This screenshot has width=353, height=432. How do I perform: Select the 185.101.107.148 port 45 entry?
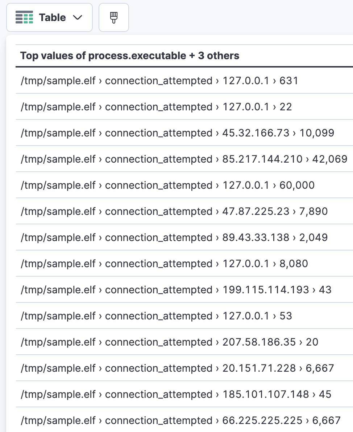click(x=176, y=394)
